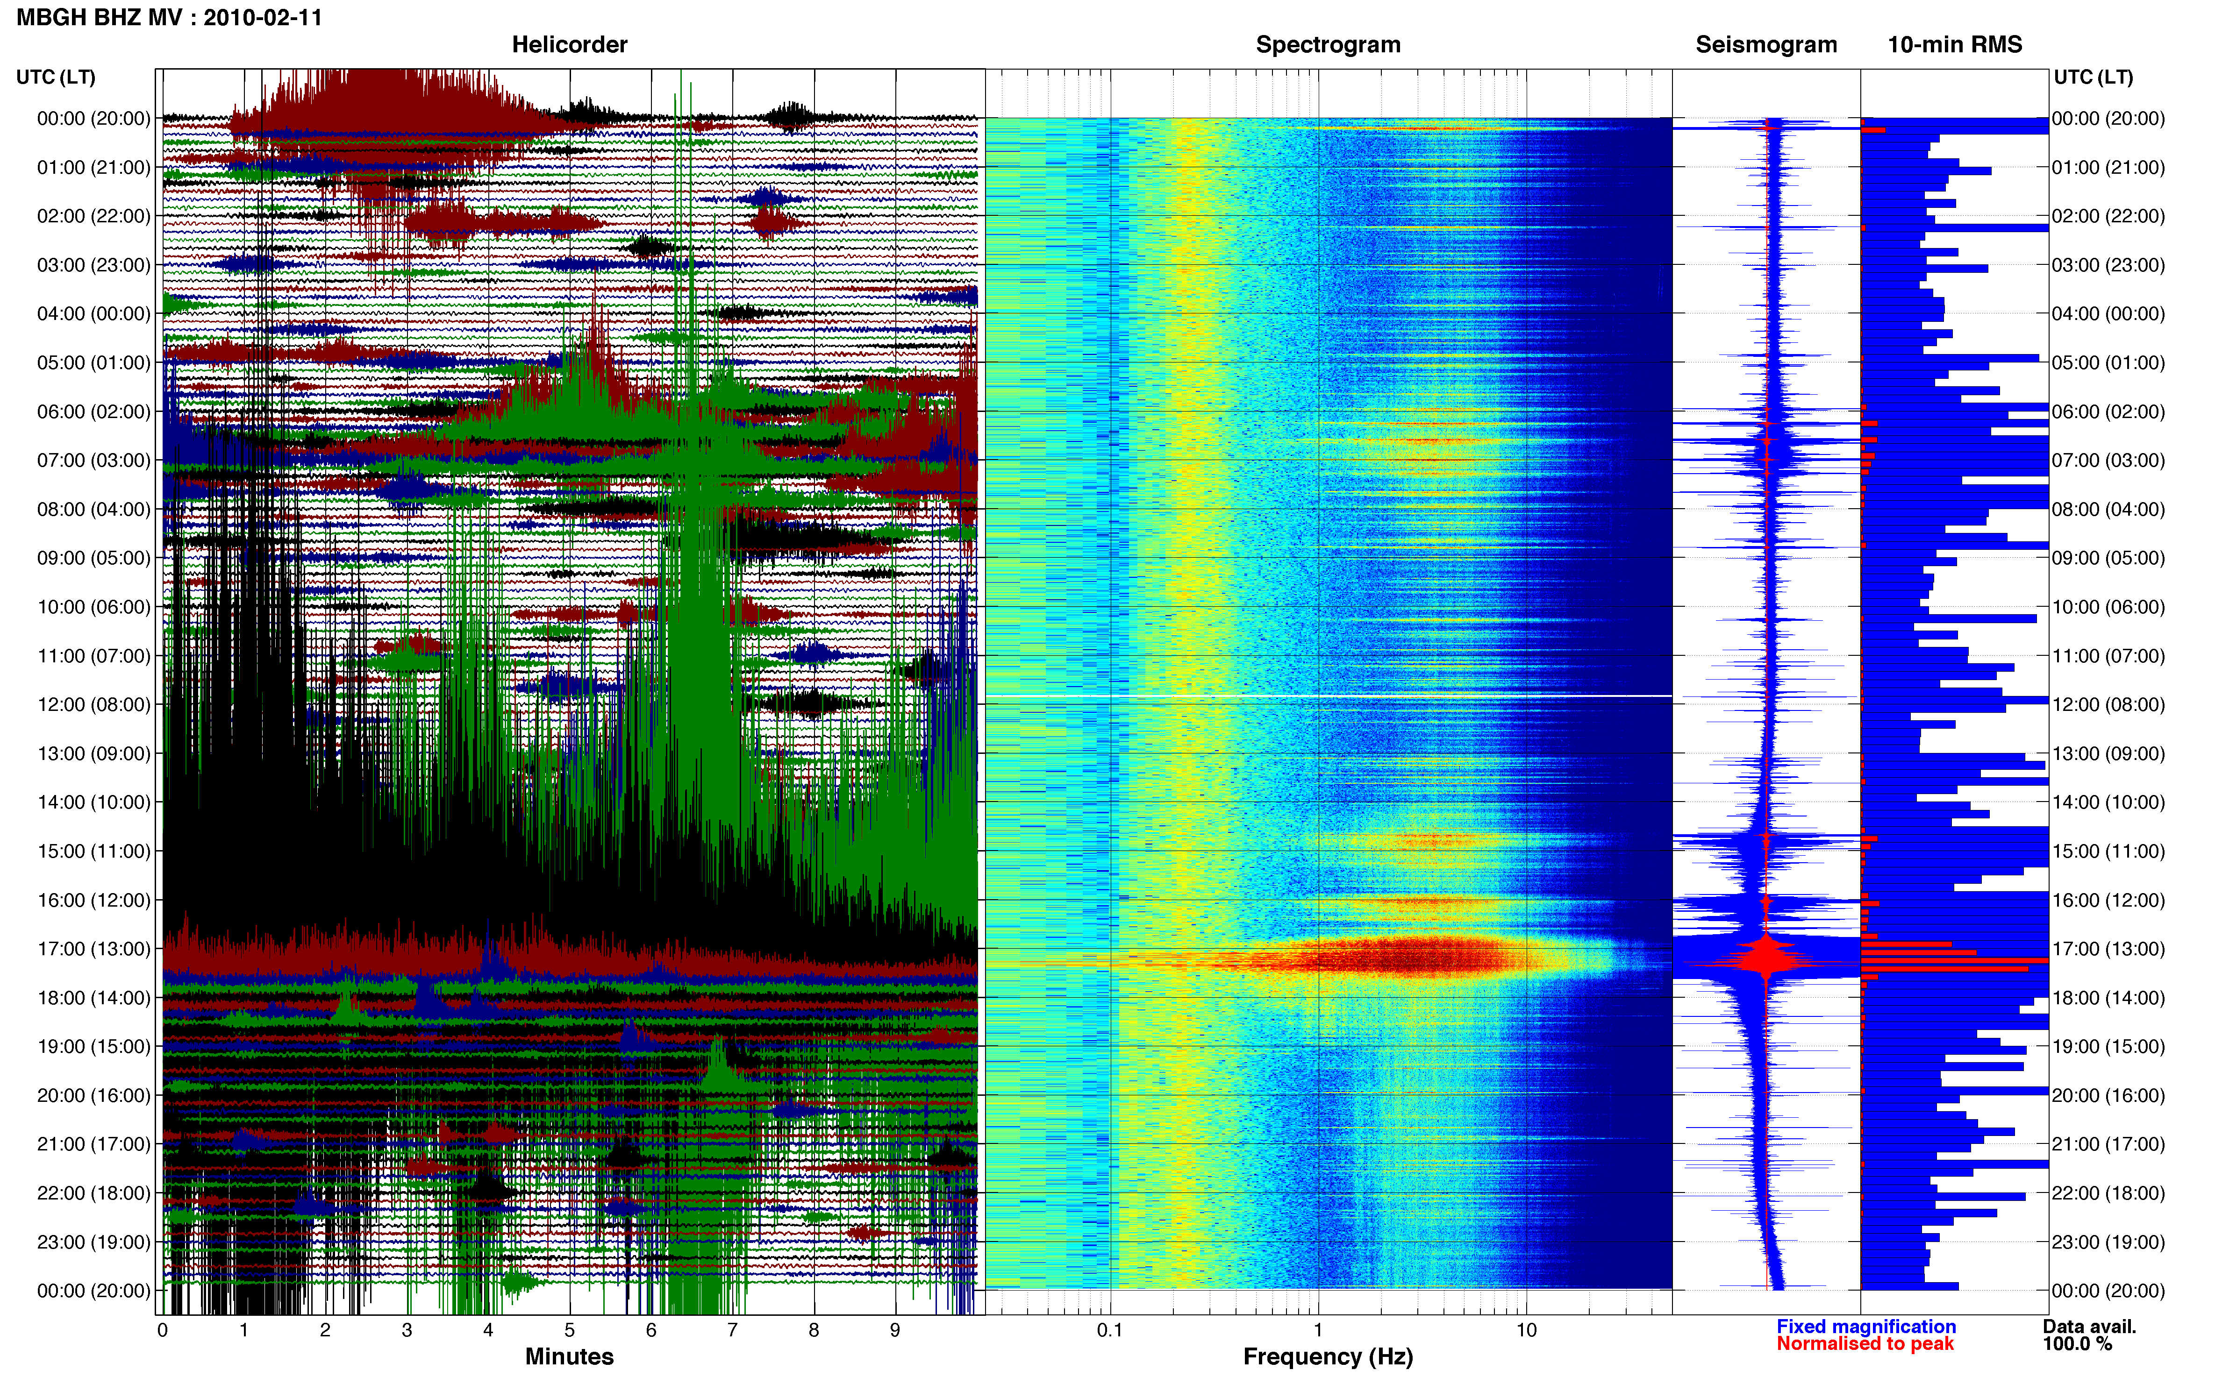Click the left 06:00 (02:00) time label

coord(93,412)
